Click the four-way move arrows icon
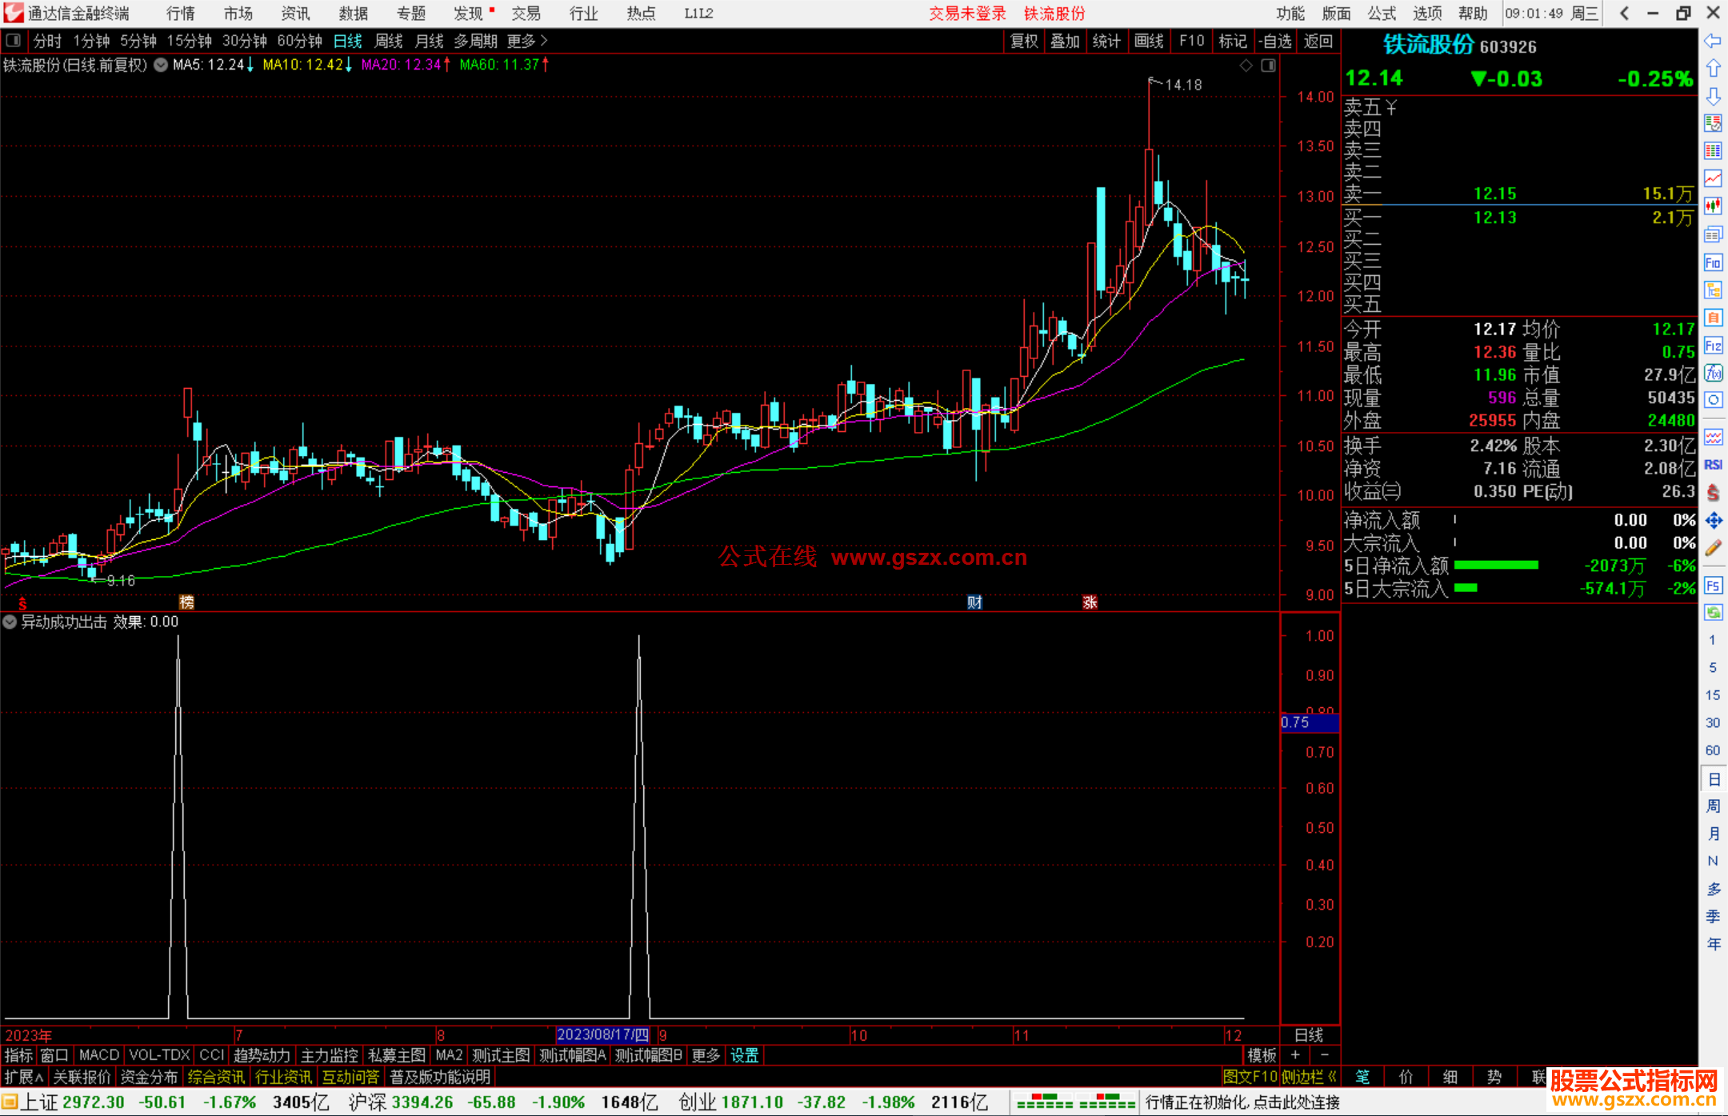Viewport: 1728px width, 1116px height. (1713, 521)
